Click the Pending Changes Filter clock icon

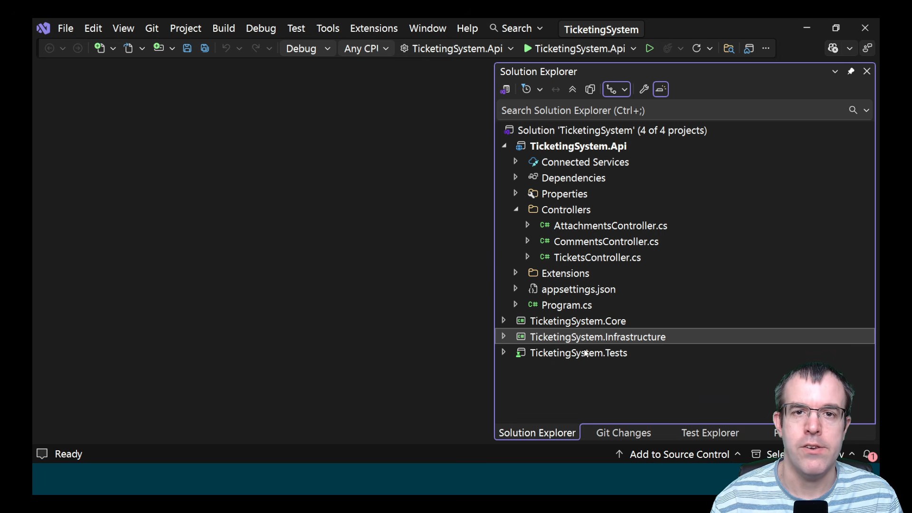tap(526, 89)
